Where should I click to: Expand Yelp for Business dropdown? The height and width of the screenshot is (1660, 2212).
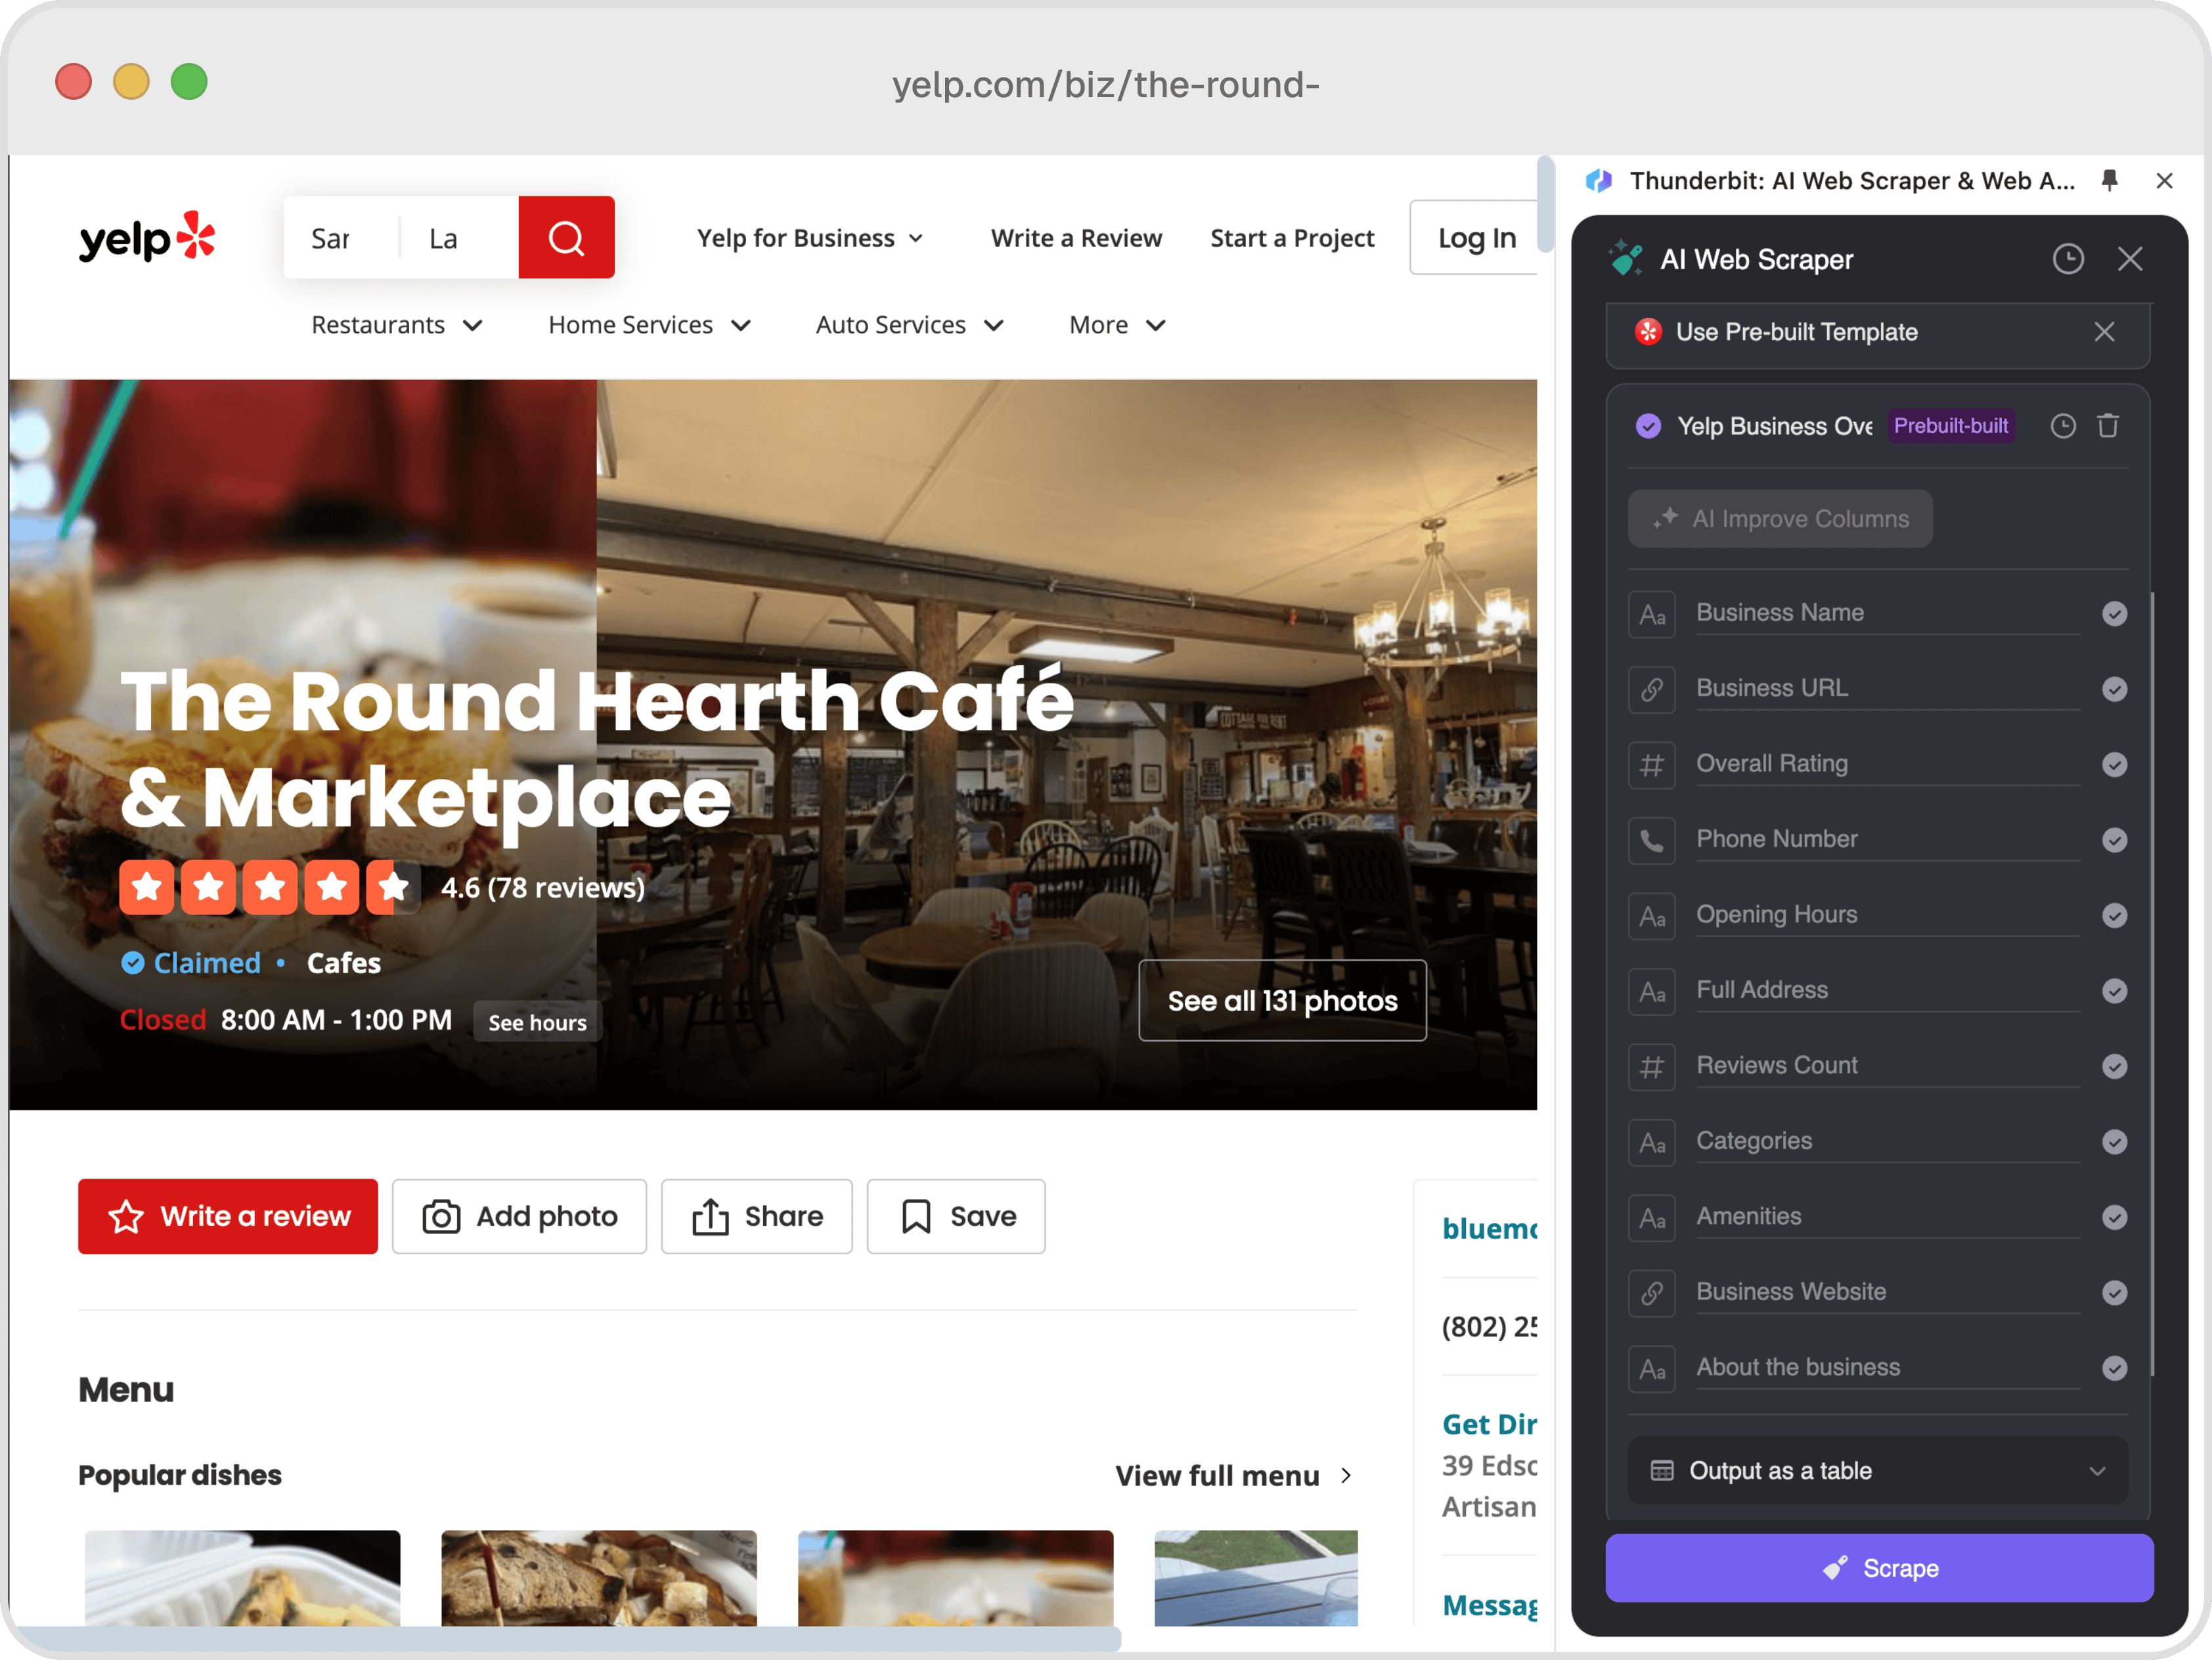click(810, 238)
